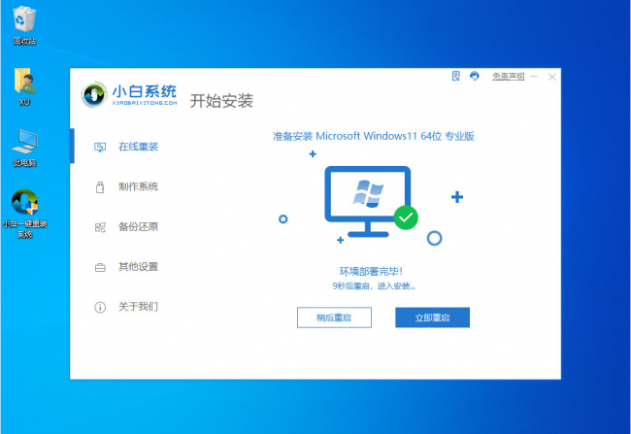Click the toolbox icon beside 其他设置
Screen dimensions: 631x434
(x=100, y=267)
